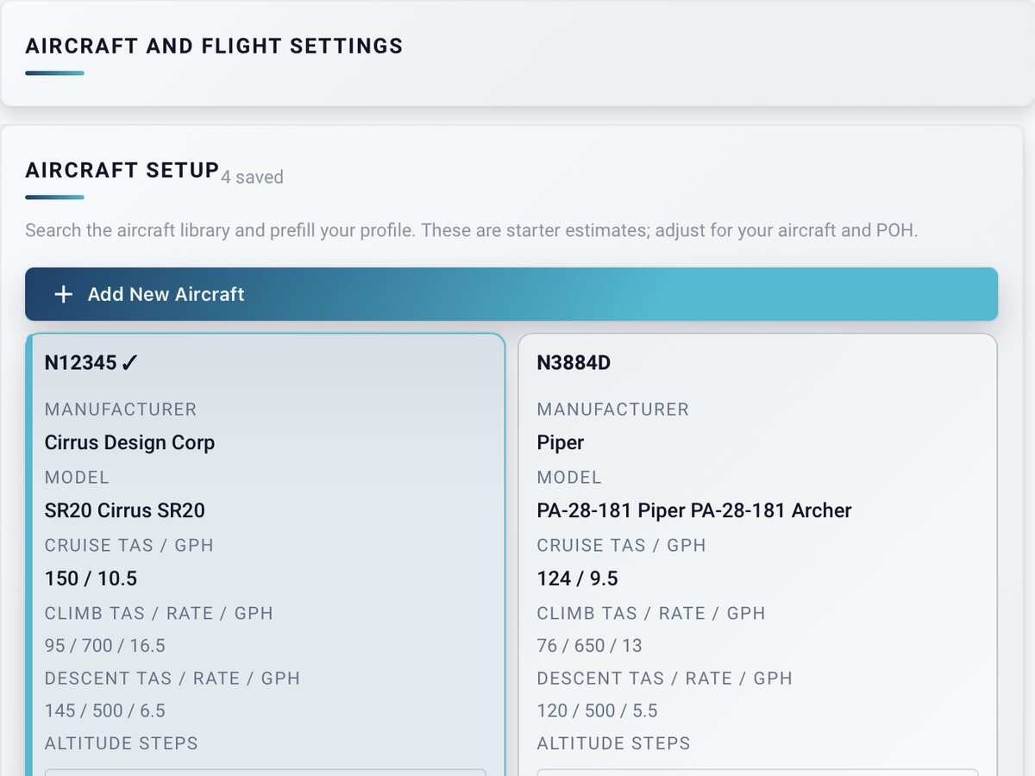Click the plus icon on Add New Aircraft
Screen dimensions: 1035x776
click(63, 294)
